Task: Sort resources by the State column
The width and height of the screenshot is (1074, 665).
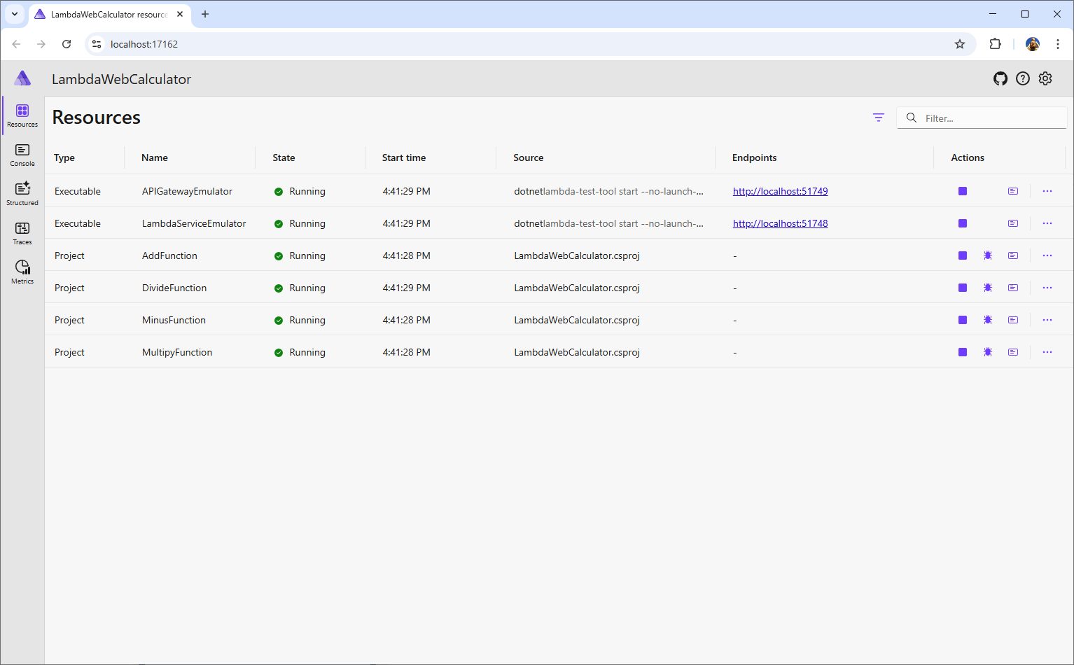Action: [284, 157]
